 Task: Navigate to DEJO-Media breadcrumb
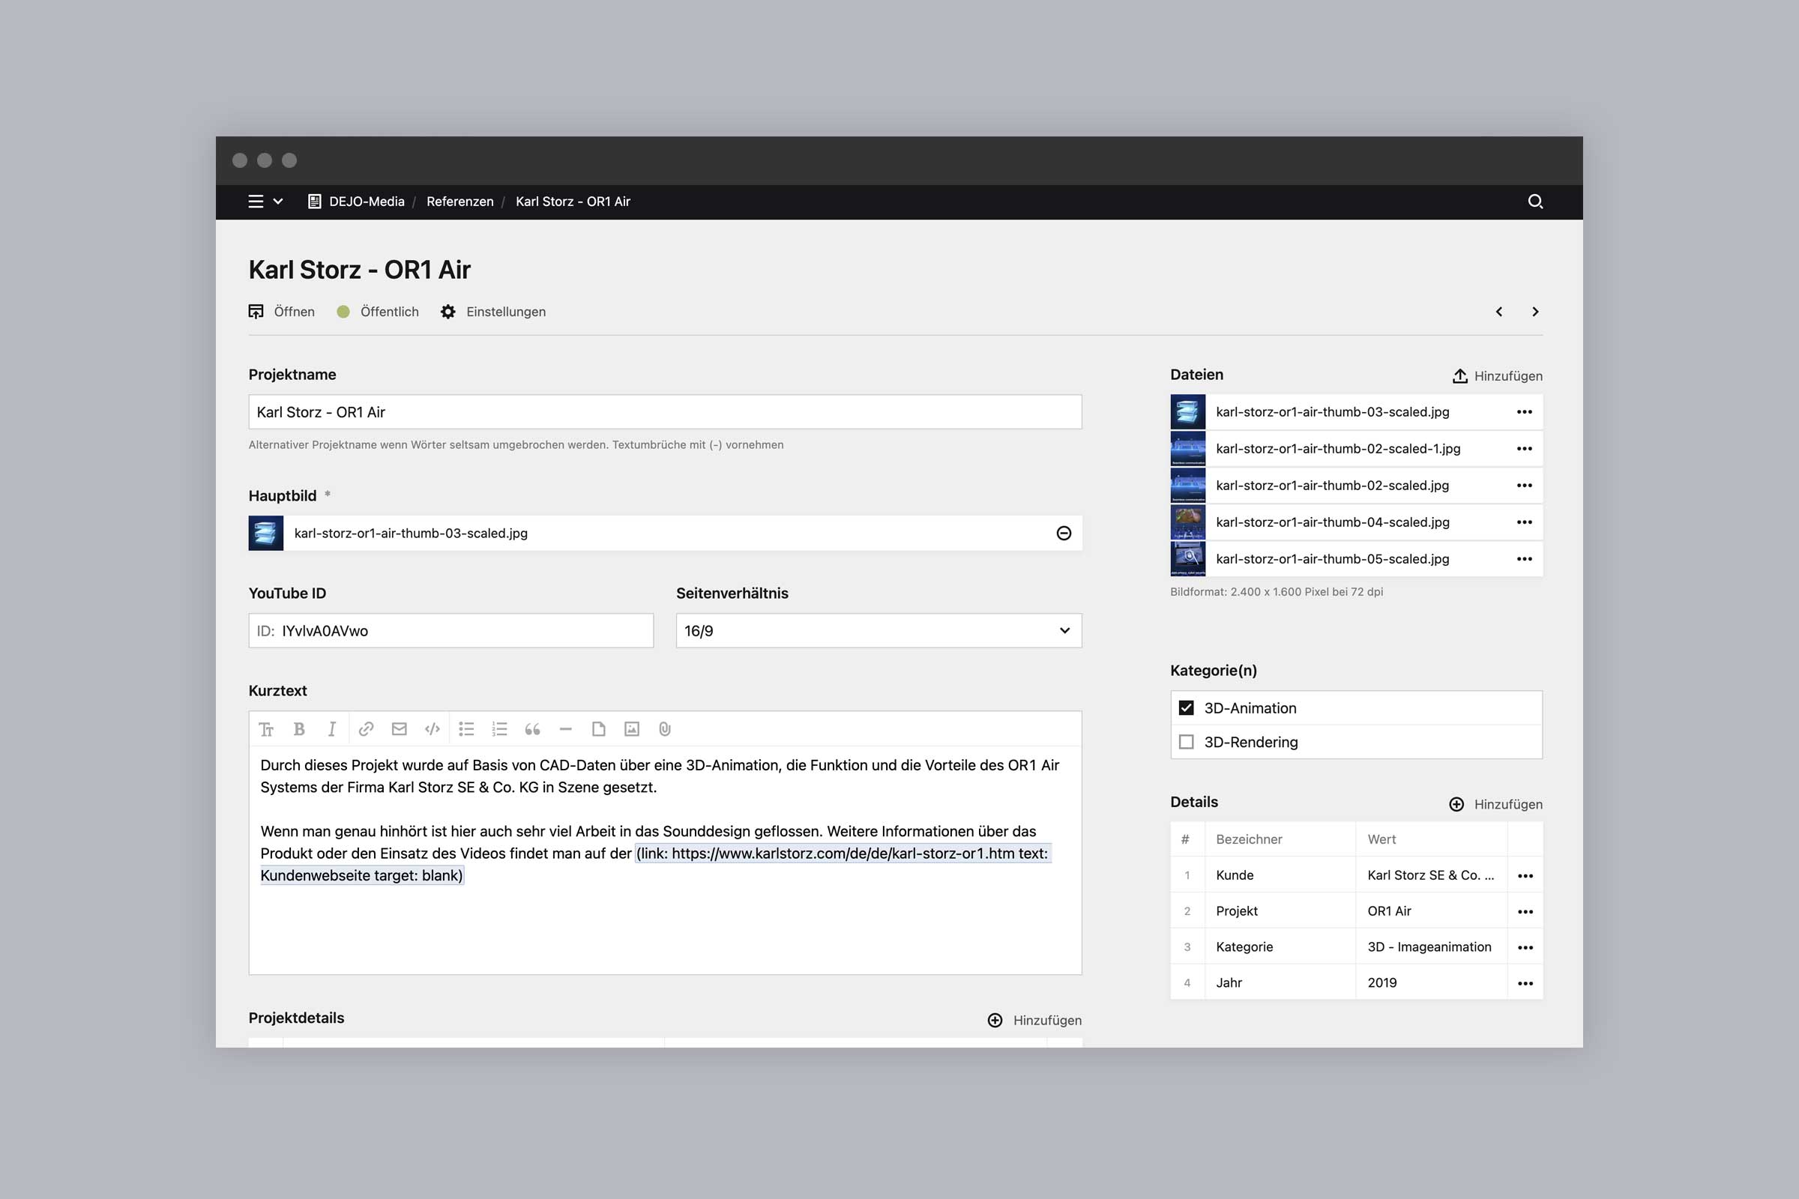(366, 201)
